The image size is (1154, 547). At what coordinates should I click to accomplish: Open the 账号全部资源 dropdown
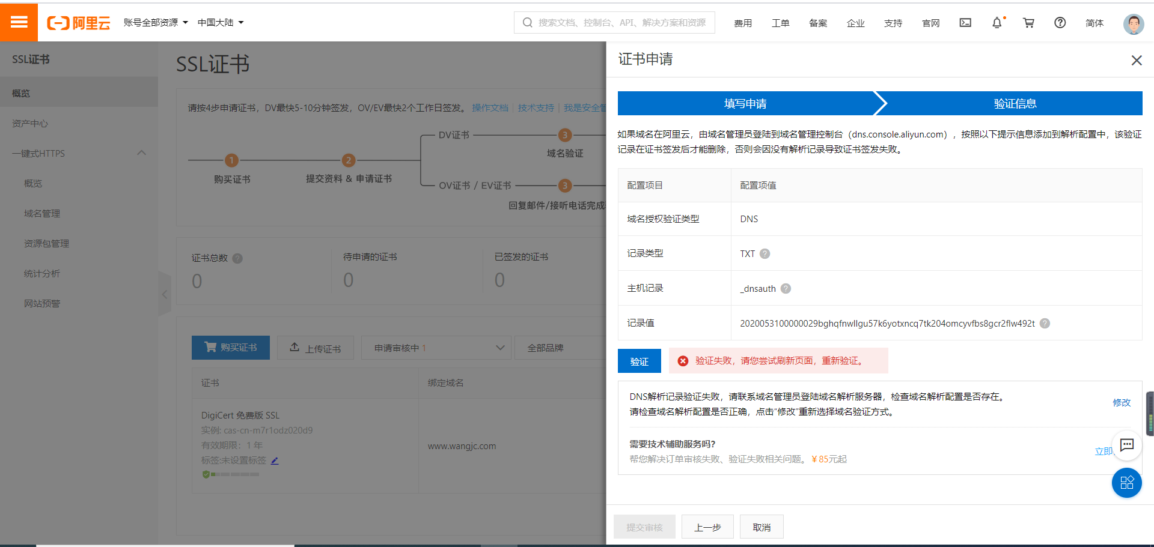[156, 23]
